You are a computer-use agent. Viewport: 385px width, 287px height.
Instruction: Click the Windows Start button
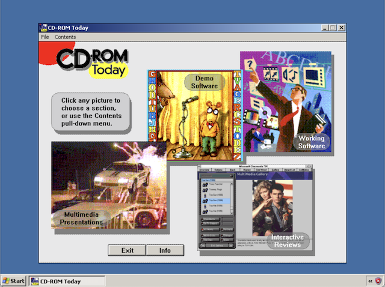pyautogui.click(x=13, y=281)
